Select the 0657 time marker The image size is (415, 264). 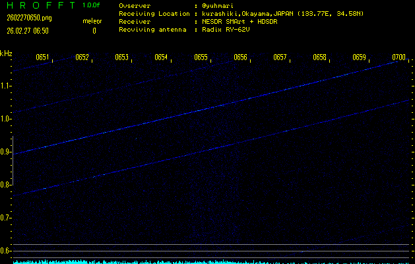click(x=280, y=57)
